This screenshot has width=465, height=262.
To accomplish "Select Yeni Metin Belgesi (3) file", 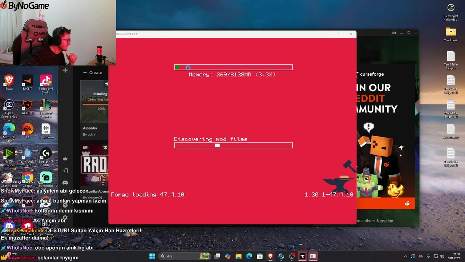I will pyautogui.click(x=451, y=84).
